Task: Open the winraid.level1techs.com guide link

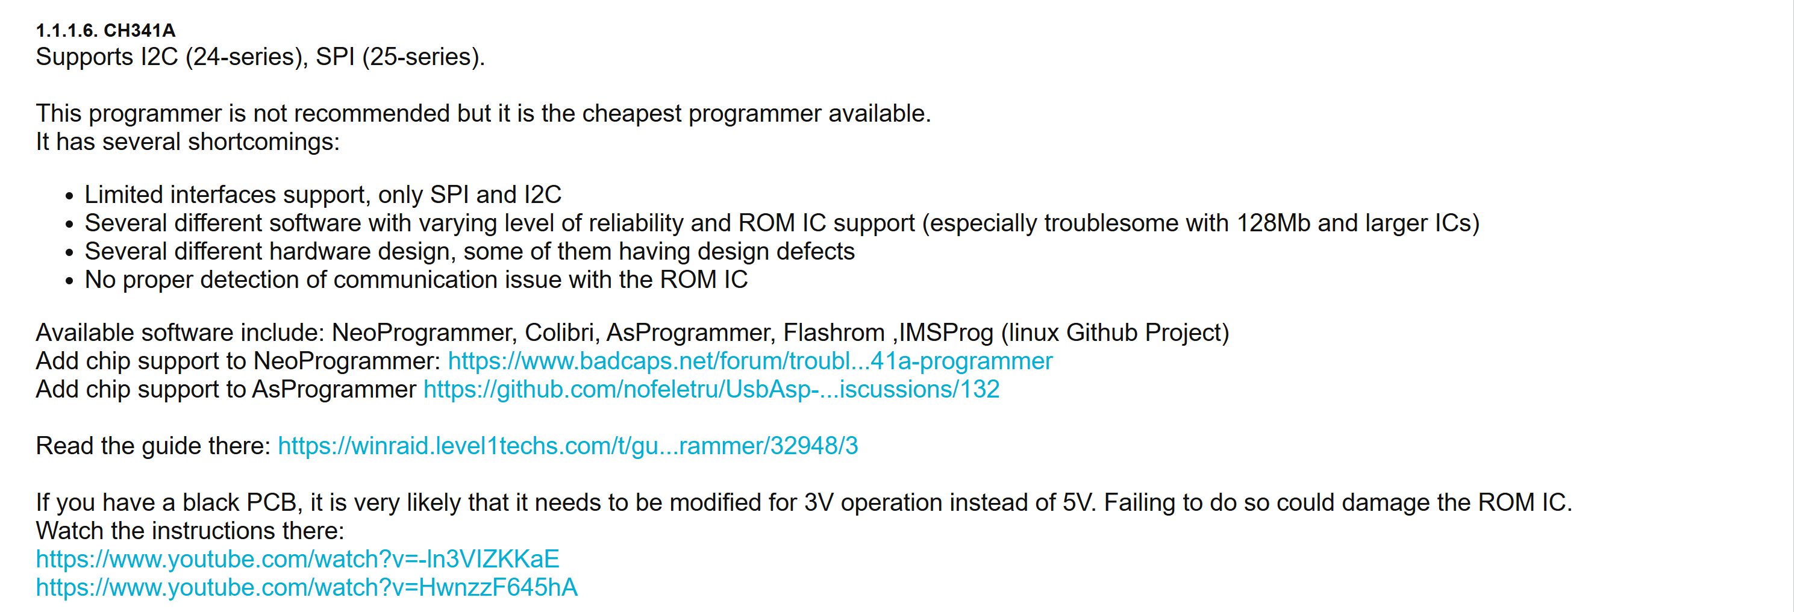Action: click(x=567, y=446)
